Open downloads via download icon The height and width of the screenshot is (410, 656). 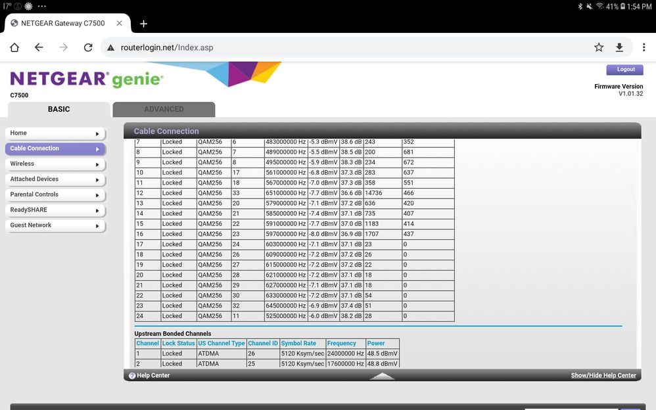(619, 47)
